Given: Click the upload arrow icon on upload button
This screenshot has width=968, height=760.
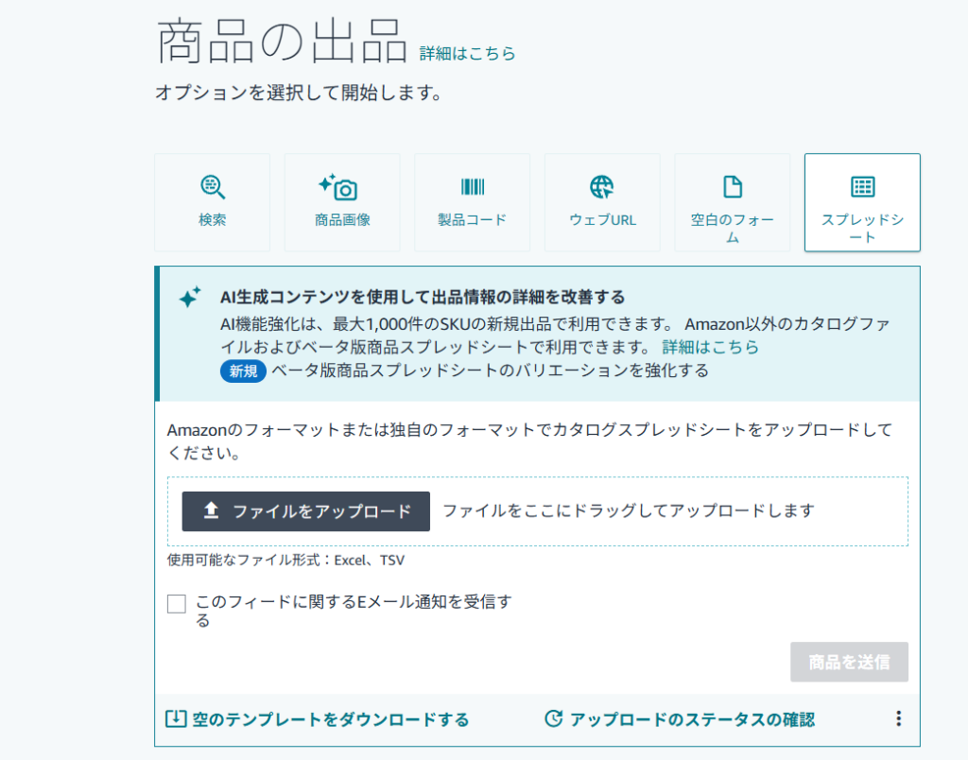Looking at the screenshot, I should [x=211, y=510].
